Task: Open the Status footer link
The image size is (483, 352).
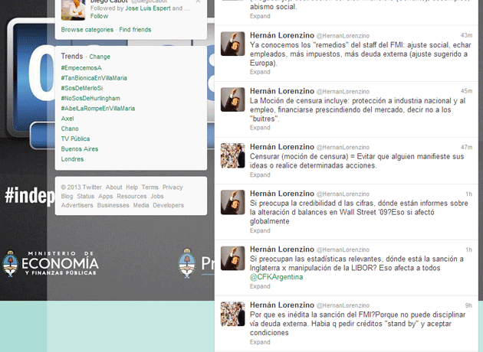Action: tap(86, 196)
